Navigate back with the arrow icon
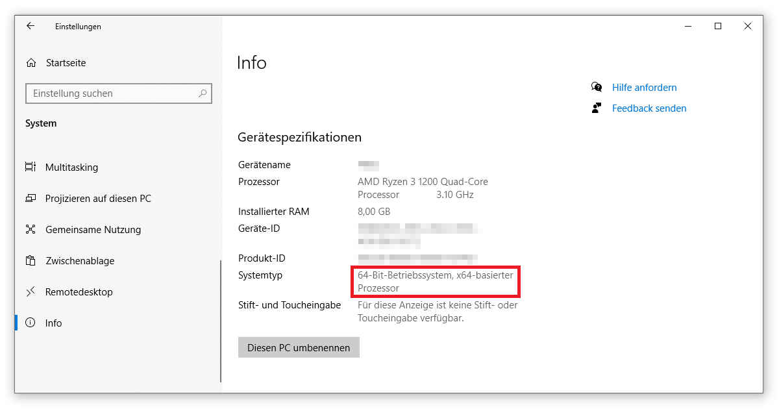 pos(31,26)
